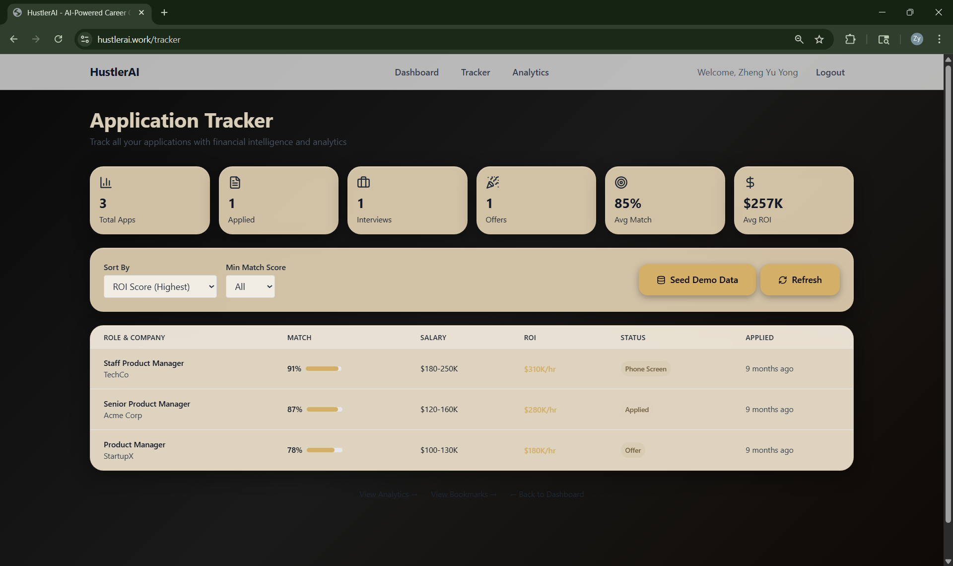
Task: Reload the page using browser refresh icon
Action: (58, 39)
